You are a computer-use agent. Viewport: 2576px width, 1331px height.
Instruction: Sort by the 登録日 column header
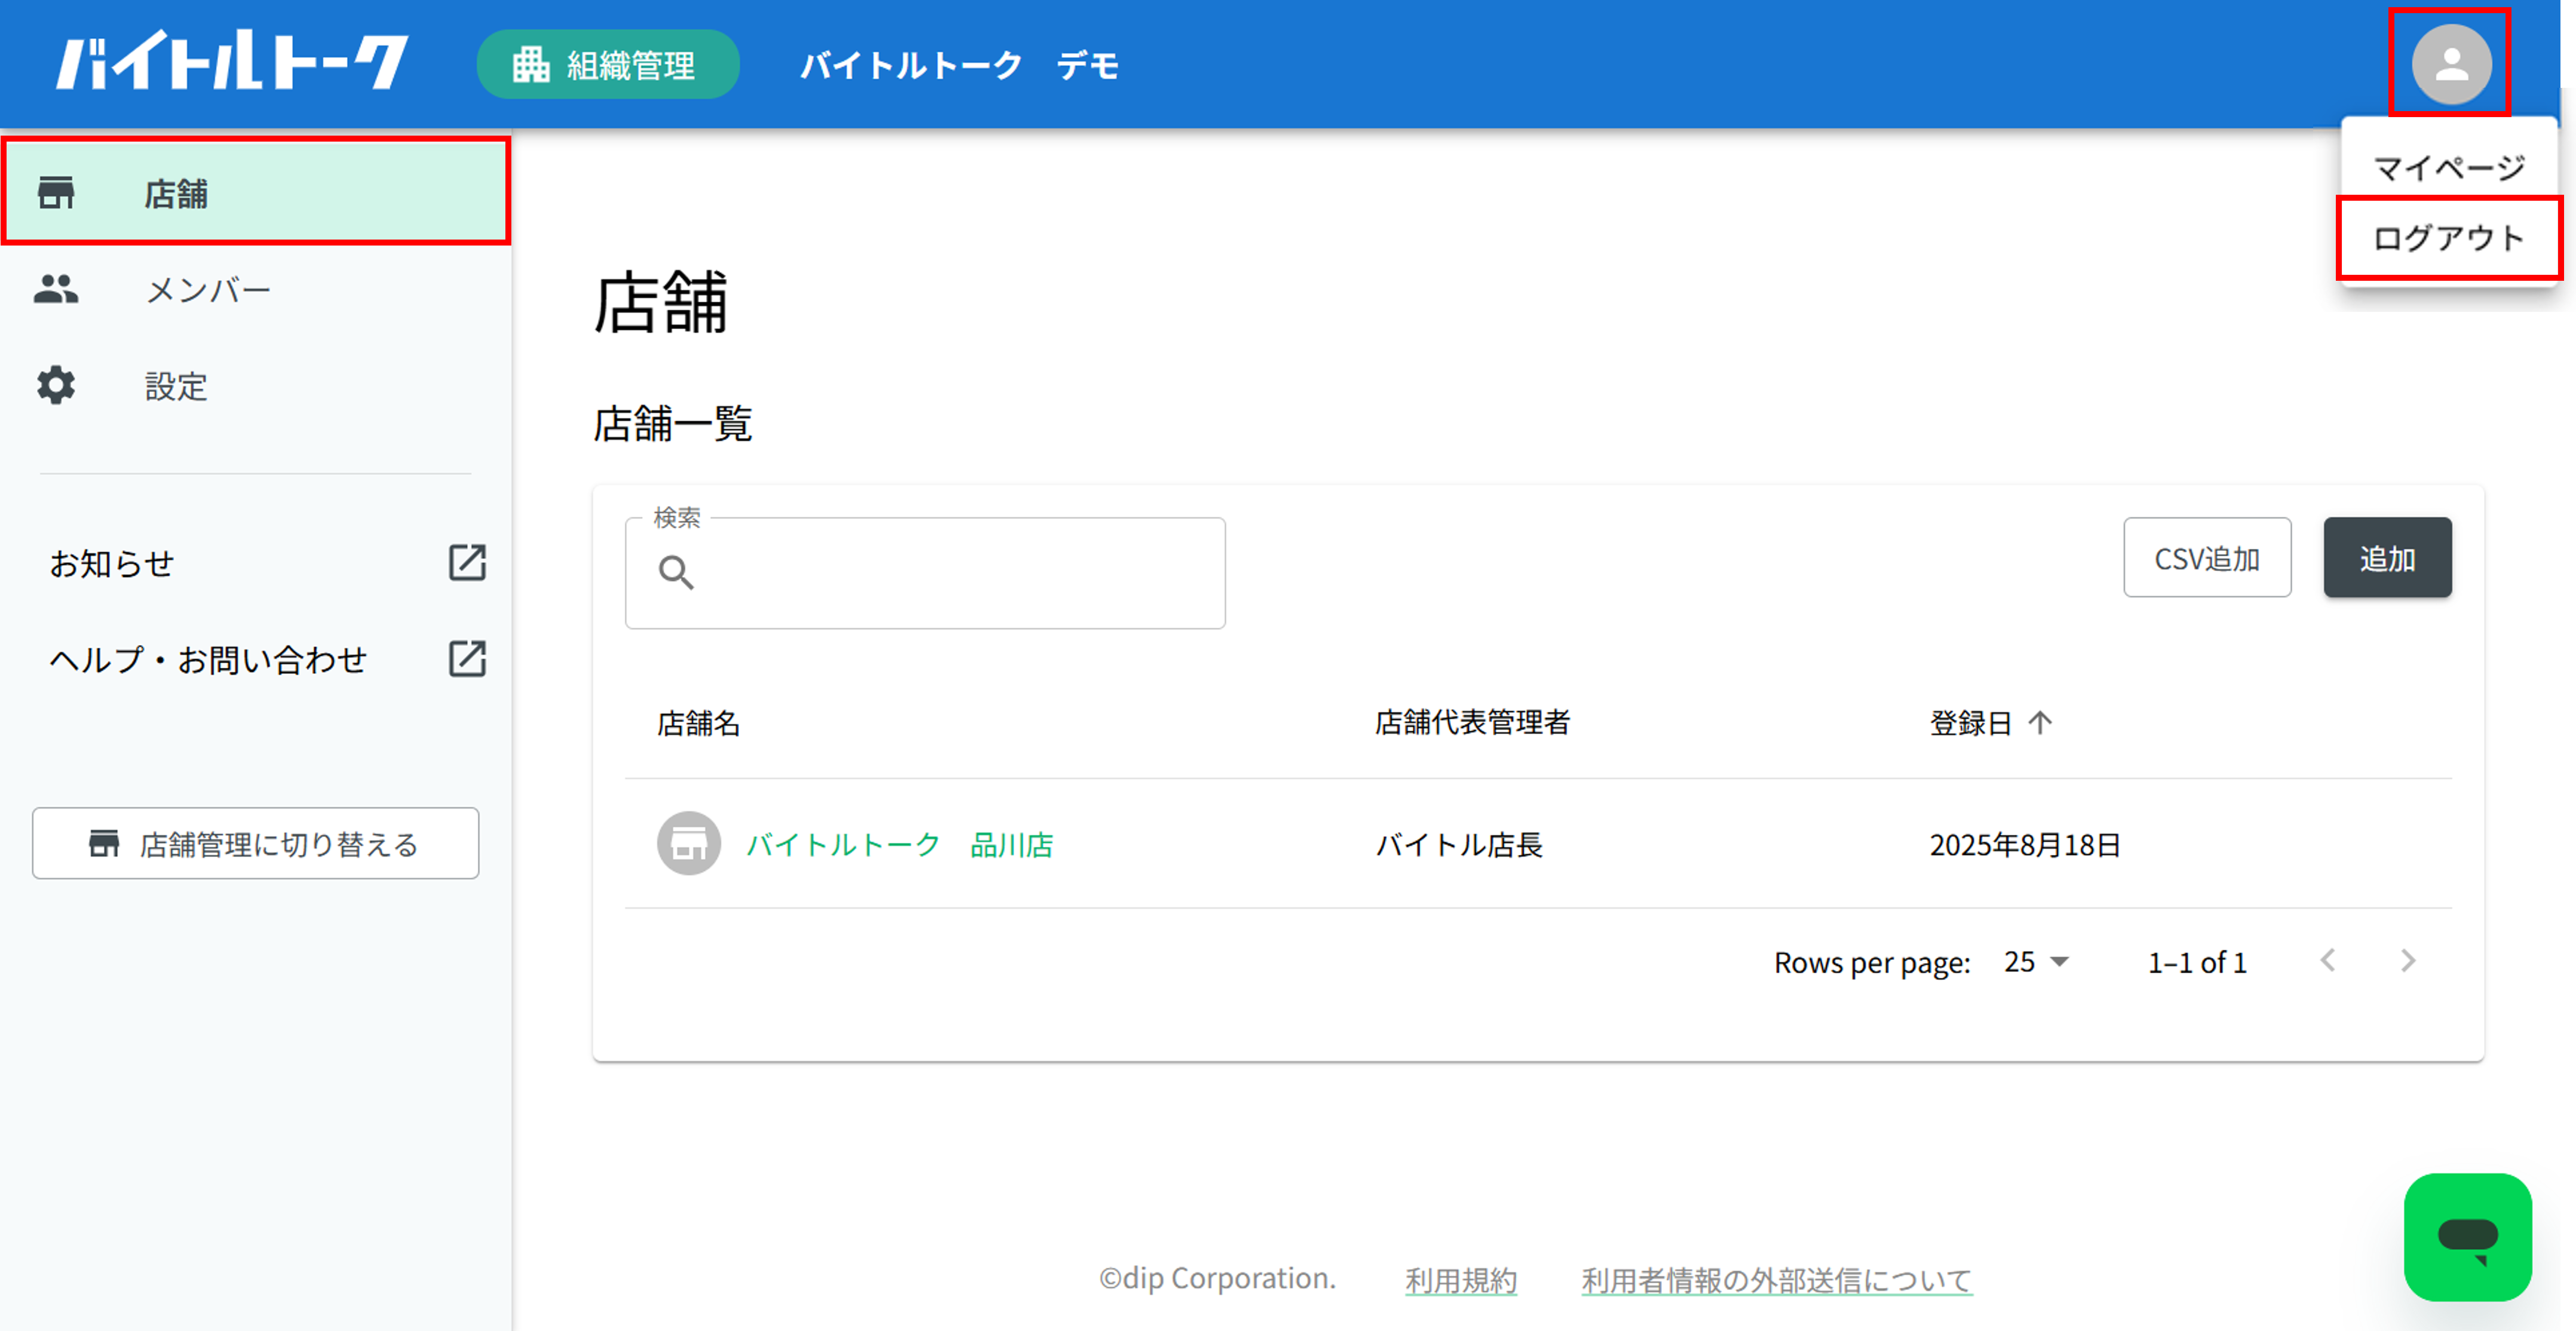[x=1970, y=722]
